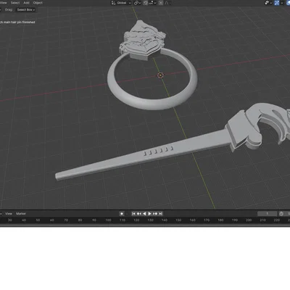The height and width of the screenshot is (290, 290).
Task: Jump to the timeline start frame
Action: [133, 214]
